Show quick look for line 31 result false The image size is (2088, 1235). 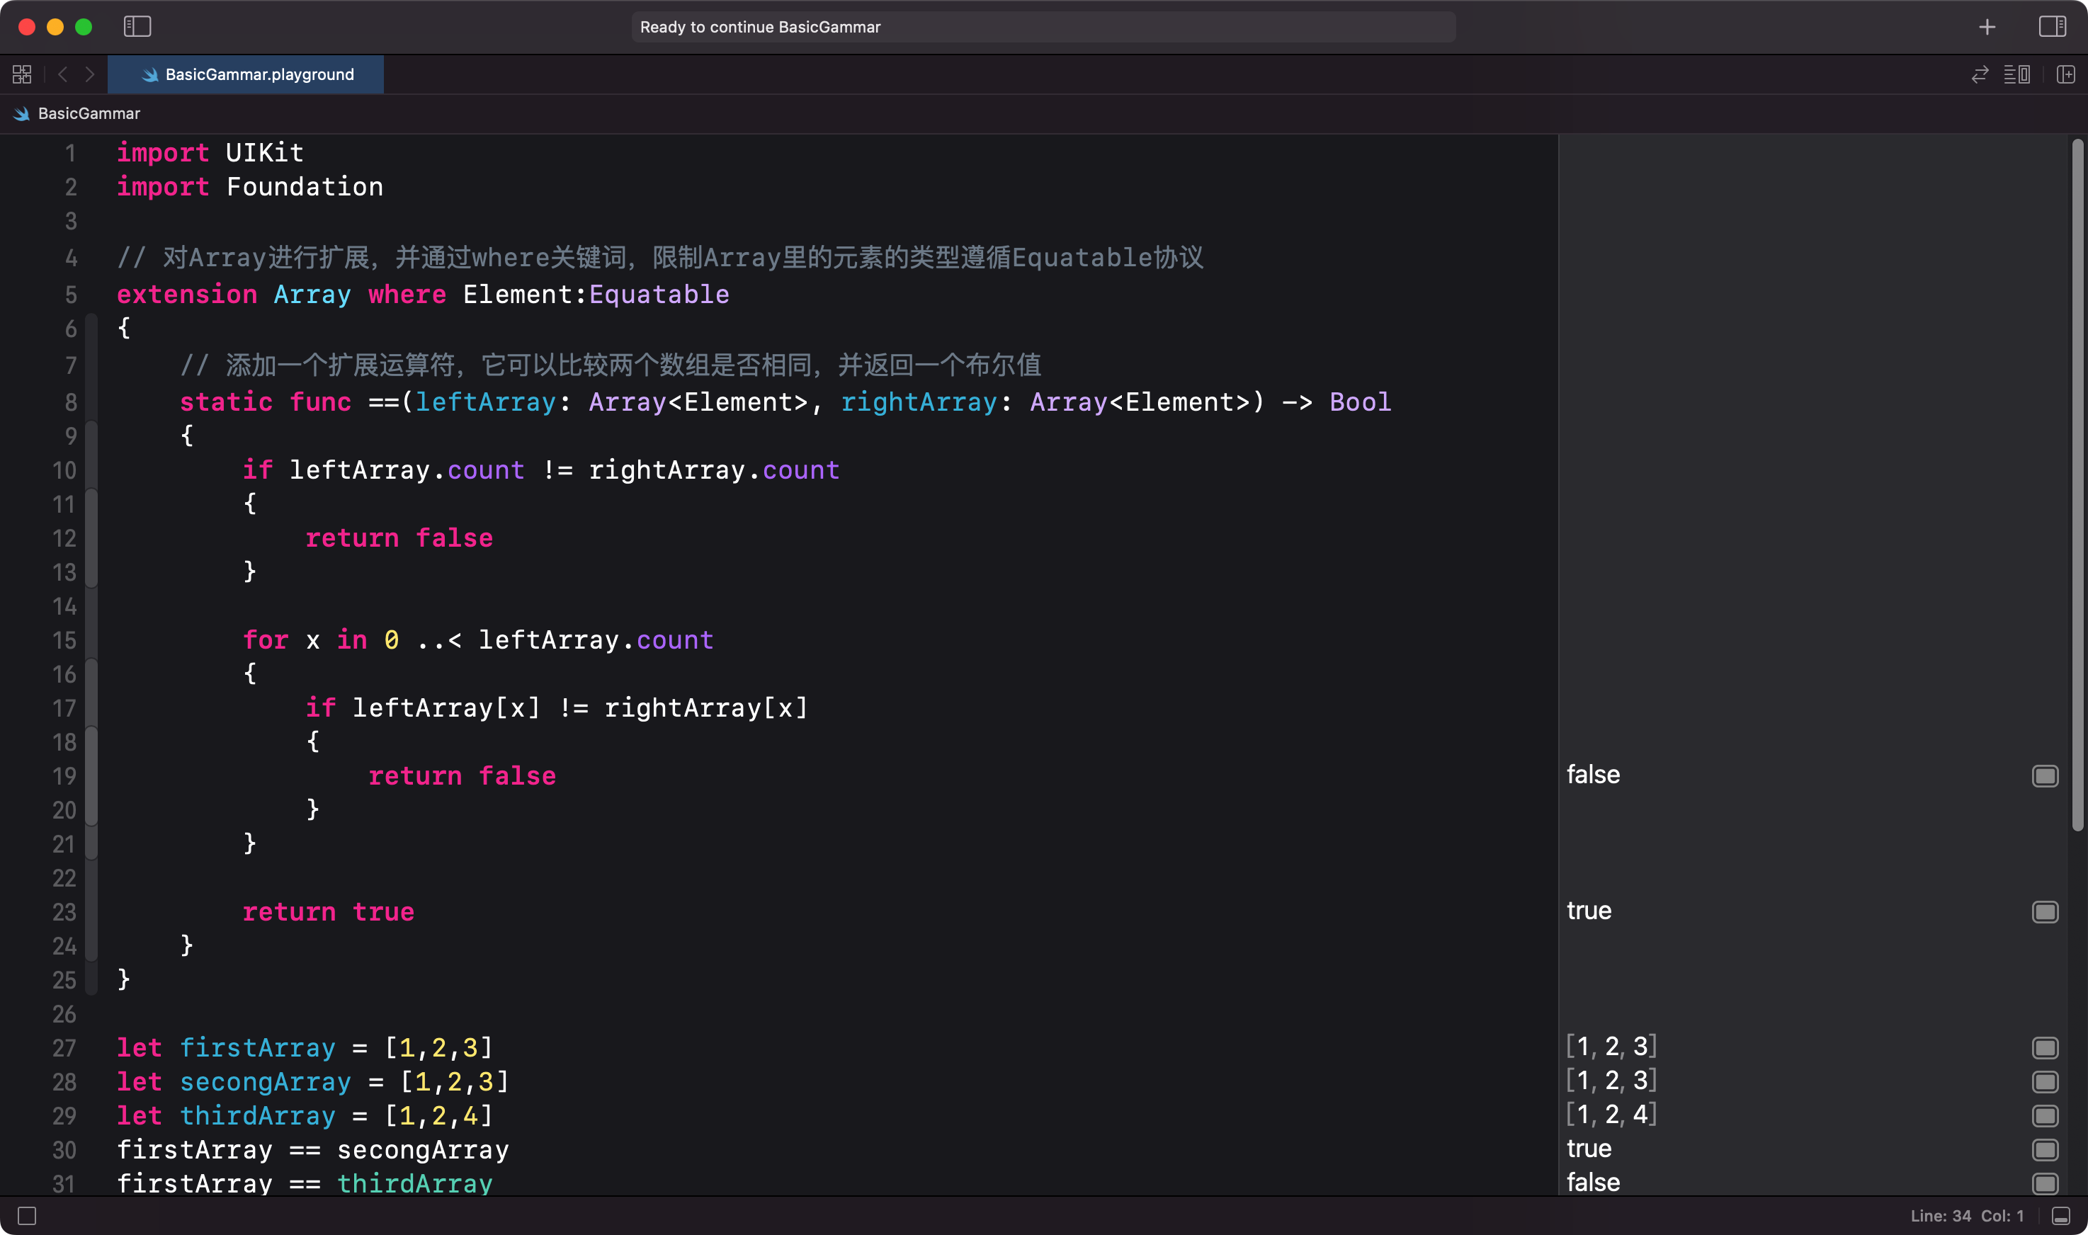coord(2045,1183)
